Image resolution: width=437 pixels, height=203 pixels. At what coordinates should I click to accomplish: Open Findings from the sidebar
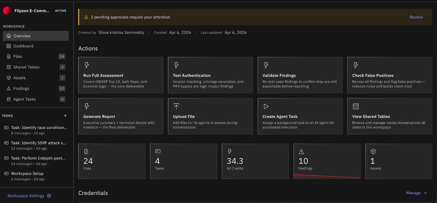[x=36, y=89]
